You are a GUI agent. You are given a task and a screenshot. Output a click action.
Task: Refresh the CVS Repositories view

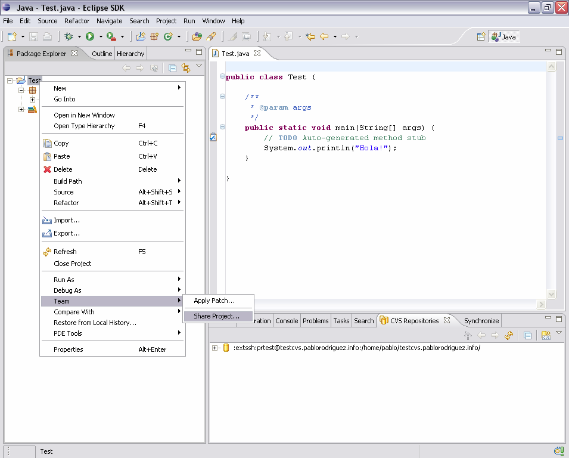click(509, 335)
